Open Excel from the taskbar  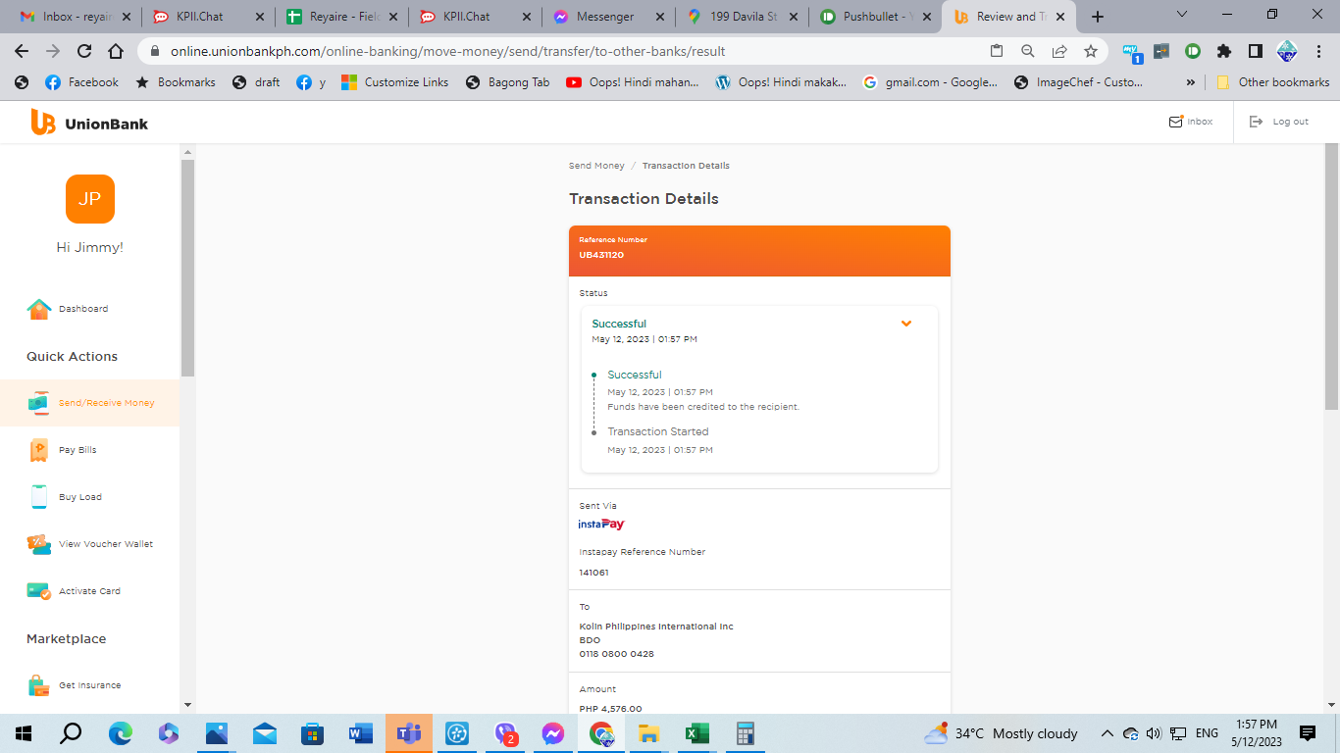[696, 733]
